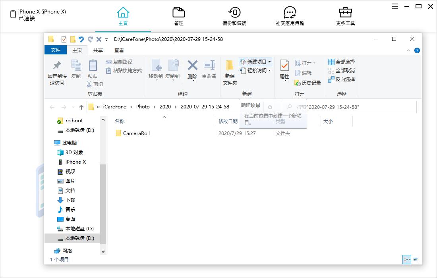
Task: Click 历史记录 history button
Action: [x=308, y=83]
